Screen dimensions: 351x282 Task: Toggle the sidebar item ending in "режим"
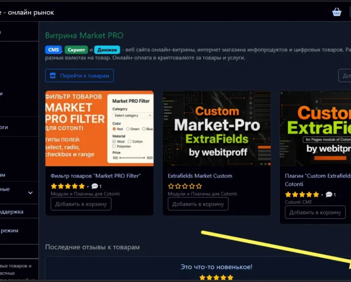coord(9,230)
